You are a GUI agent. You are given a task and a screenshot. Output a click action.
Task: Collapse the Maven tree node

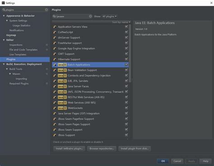point(10,74)
